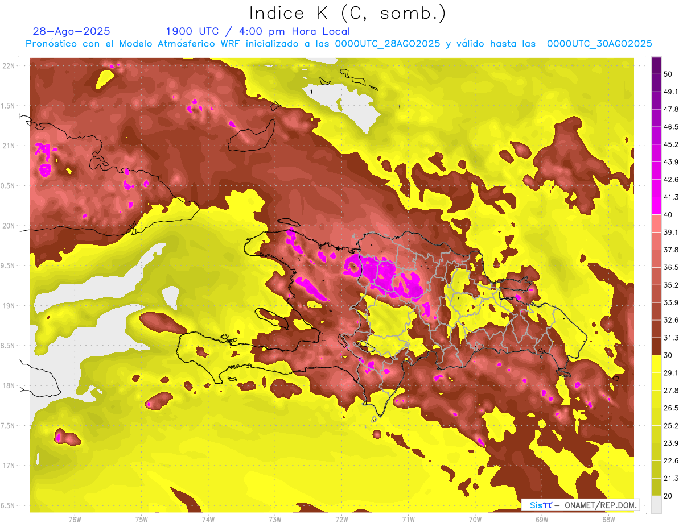Click the "22N" latitude label
Viewport: 683px width, 527px height.
click(x=9, y=66)
